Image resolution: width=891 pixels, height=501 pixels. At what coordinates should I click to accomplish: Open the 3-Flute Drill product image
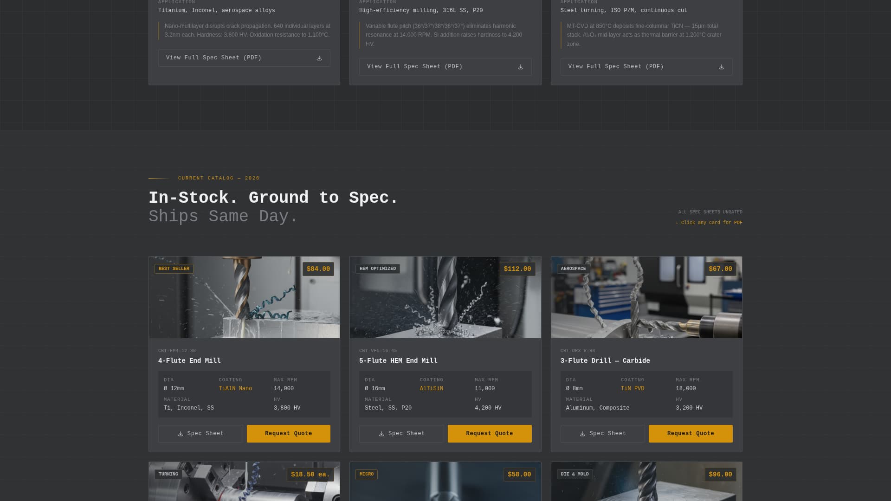click(646, 297)
